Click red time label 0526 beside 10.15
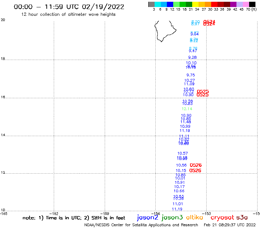 195,170
